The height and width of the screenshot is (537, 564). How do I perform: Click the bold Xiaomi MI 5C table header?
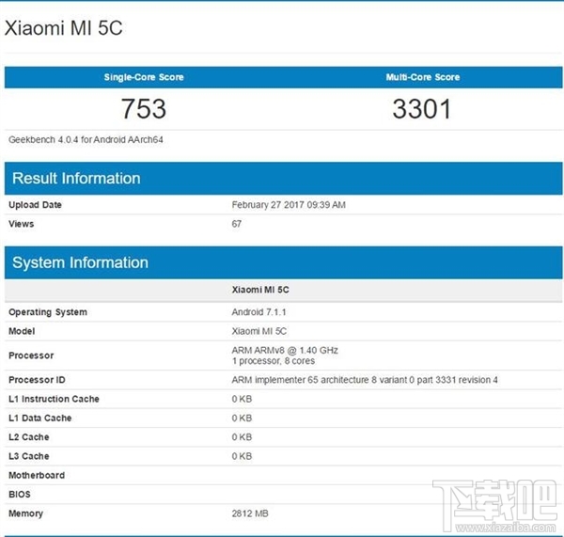tap(260, 290)
